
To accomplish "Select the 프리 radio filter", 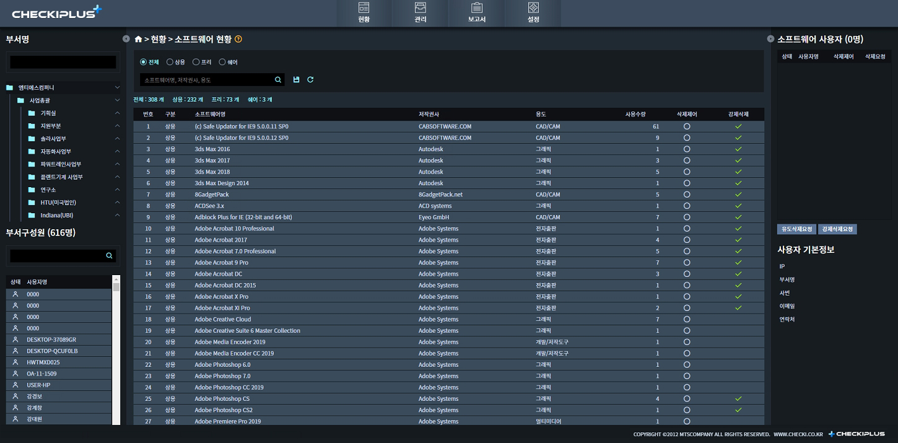I will 196,62.
